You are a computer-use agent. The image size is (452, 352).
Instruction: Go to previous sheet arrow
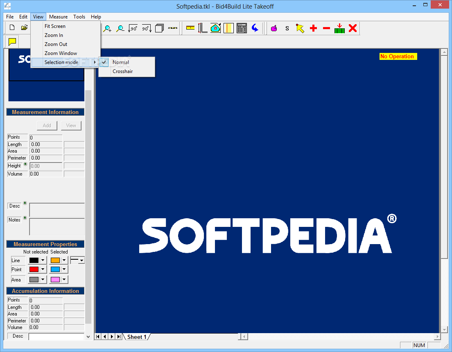(x=105, y=336)
